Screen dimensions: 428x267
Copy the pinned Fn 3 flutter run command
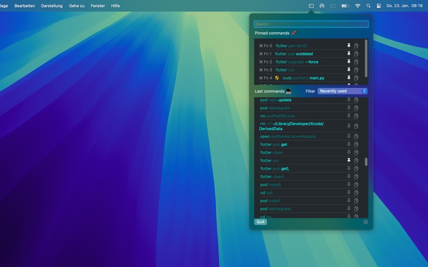pyautogui.click(x=356, y=70)
